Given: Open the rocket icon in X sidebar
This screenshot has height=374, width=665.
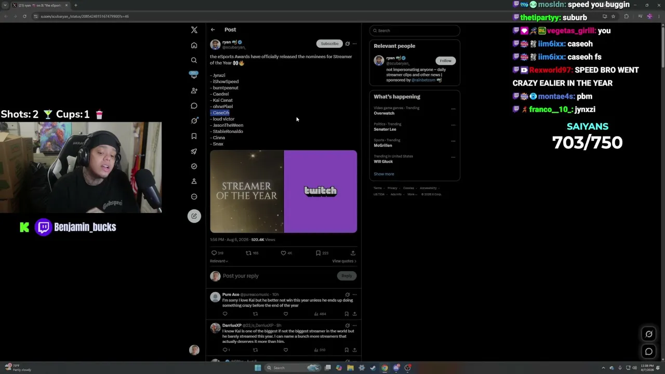Looking at the screenshot, I should click(194, 151).
